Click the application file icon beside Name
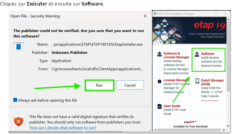The width and height of the screenshot is (232, 134). click(18, 47)
